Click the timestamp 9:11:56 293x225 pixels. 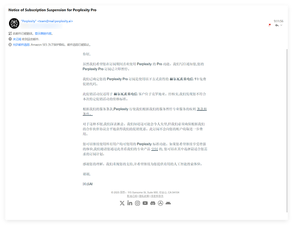pos(279,21)
